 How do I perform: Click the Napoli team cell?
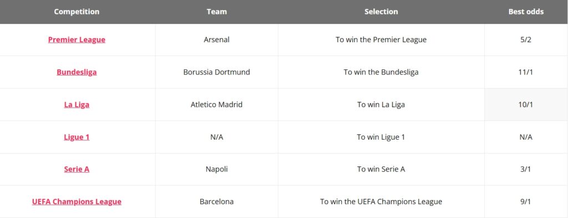(217, 169)
